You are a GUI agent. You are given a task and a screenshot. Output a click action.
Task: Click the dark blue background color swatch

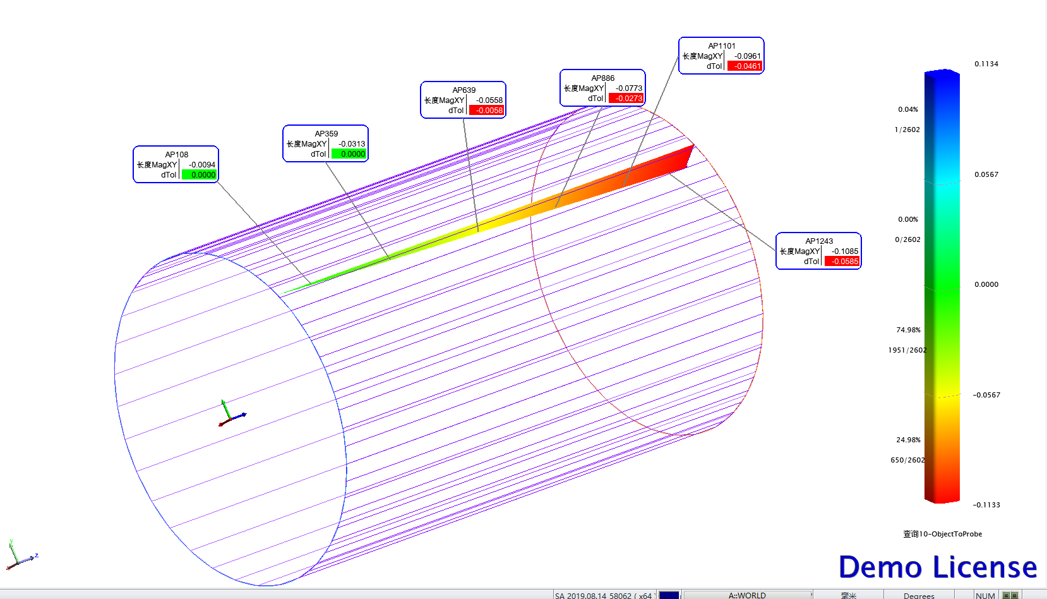pyautogui.click(x=669, y=595)
